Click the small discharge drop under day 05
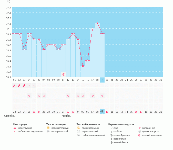 coord(34,86)
